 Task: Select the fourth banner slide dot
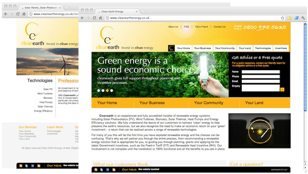[112, 91]
